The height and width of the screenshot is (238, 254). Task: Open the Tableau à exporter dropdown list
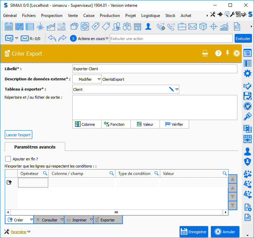tap(177, 90)
